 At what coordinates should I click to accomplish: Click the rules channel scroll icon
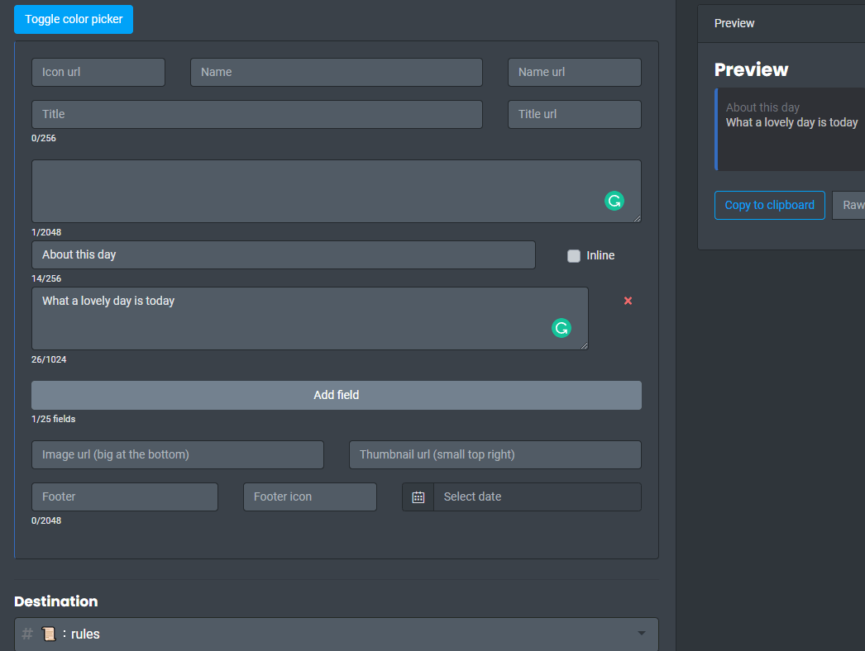(x=49, y=634)
